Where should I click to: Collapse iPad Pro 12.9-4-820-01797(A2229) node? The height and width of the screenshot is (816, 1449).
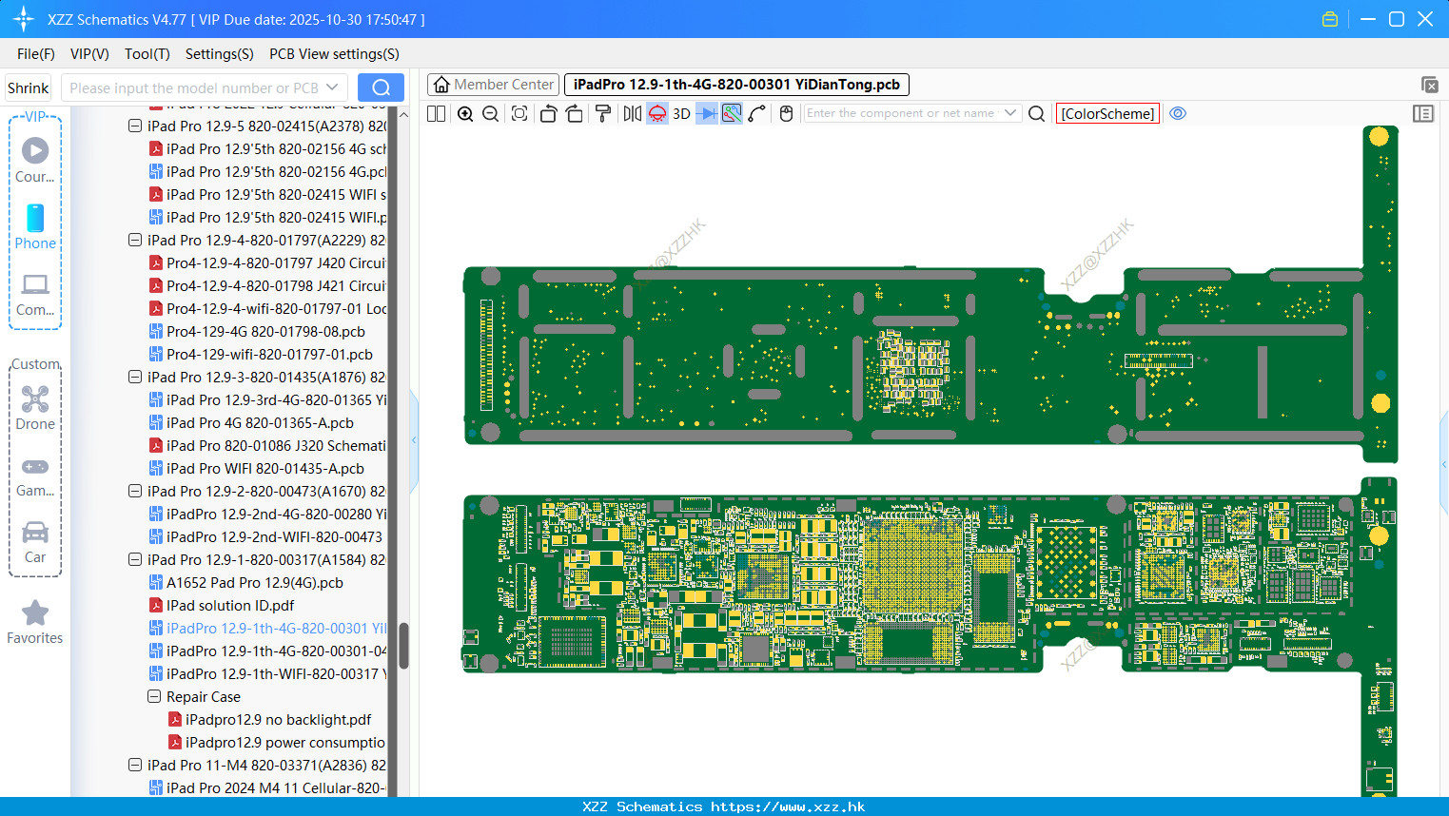point(135,240)
